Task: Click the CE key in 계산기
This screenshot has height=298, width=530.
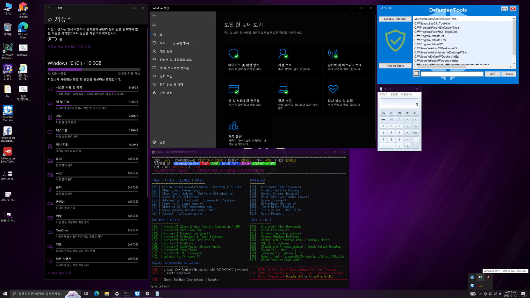Action: [x=391, y=119]
